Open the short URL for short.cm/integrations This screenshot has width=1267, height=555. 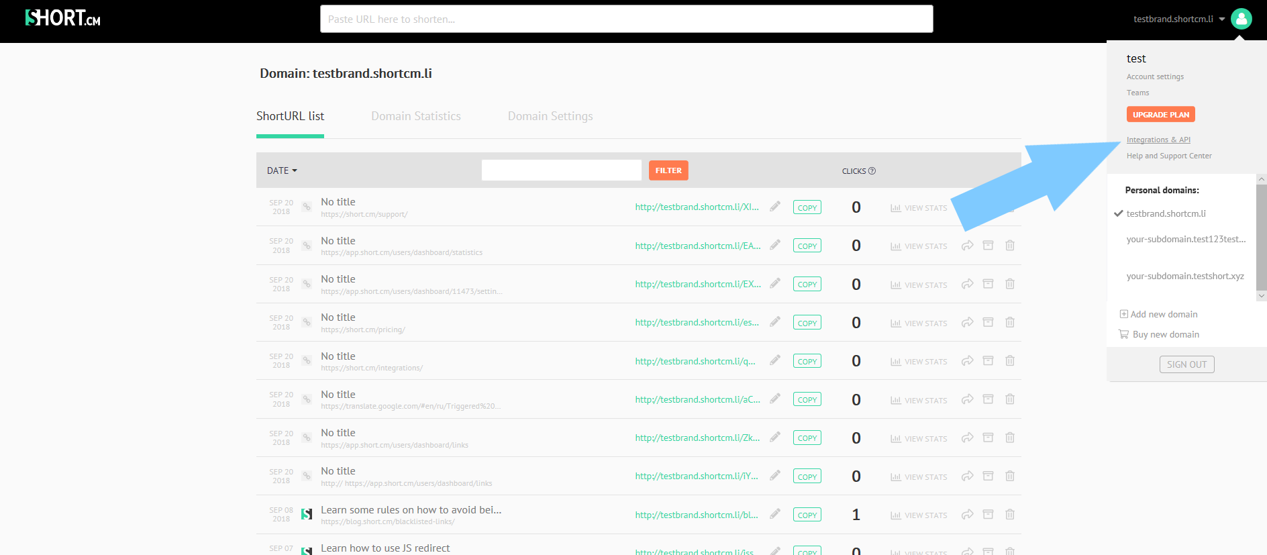click(695, 361)
